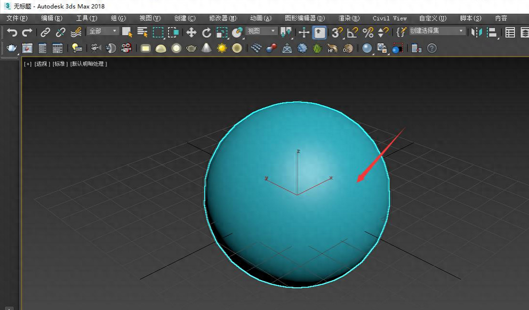529x310 pixels.
Task: Click the red film camera icon
Action: pyautogui.click(x=126, y=48)
